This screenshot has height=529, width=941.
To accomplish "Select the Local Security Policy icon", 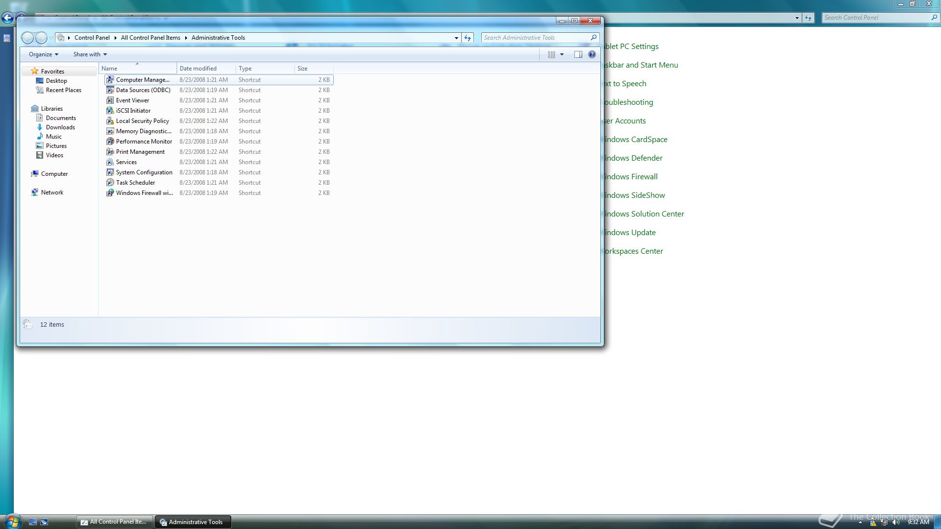I will [x=110, y=121].
